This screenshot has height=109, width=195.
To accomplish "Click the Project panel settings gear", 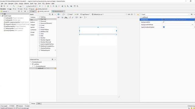I will tap(25, 11).
